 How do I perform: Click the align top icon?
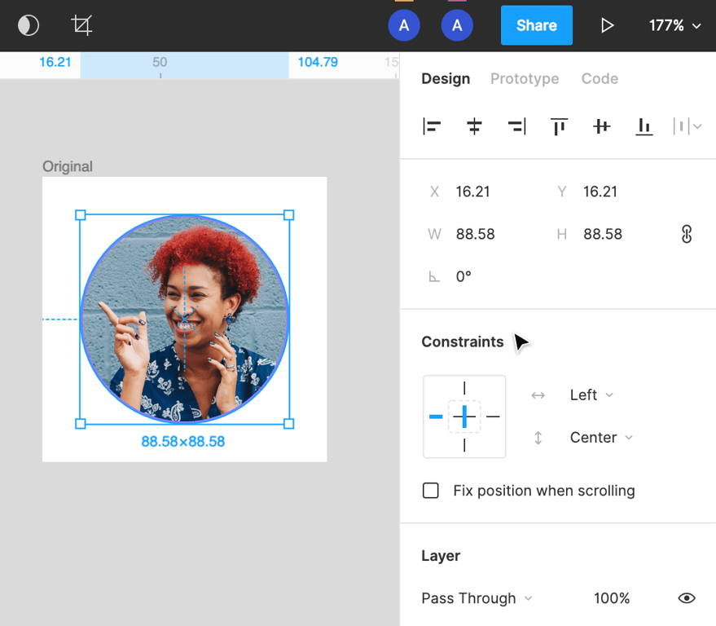click(x=559, y=126)
